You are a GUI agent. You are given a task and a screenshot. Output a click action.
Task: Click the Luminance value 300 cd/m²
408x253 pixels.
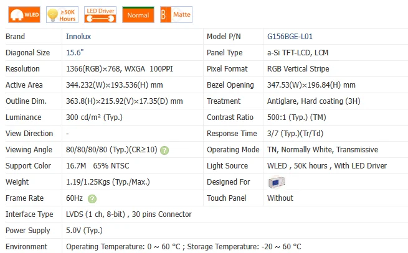coord(94,117)
